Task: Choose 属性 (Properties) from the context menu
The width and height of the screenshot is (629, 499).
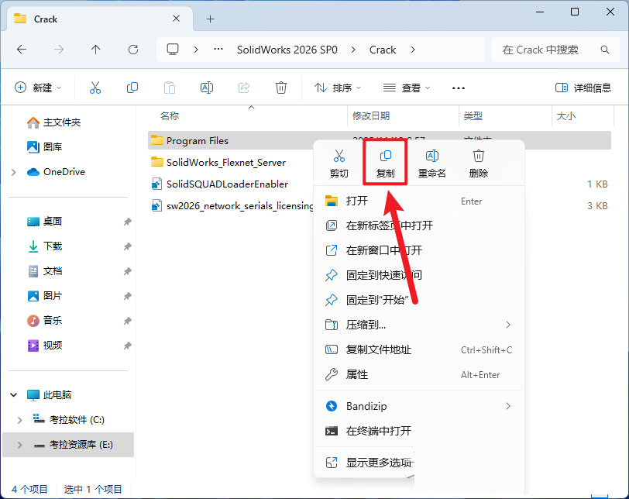Action: 357,374
